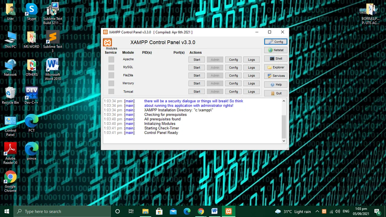The image size is (386, 217).
Task: Select the Recycle Bin icon
Action: pos(10,96)
